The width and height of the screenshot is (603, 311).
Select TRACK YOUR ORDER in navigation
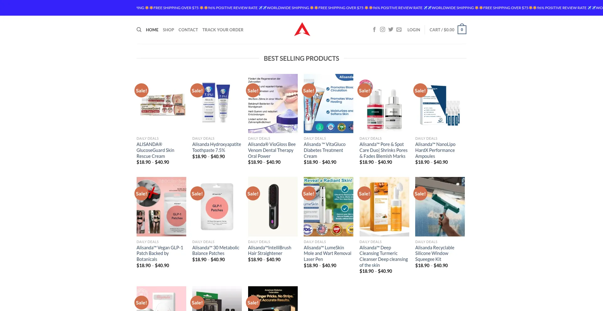[223, 30]
